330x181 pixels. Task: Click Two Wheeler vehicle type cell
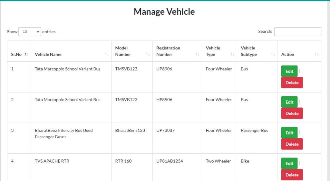pyautogui.click(x=218, y=161)
